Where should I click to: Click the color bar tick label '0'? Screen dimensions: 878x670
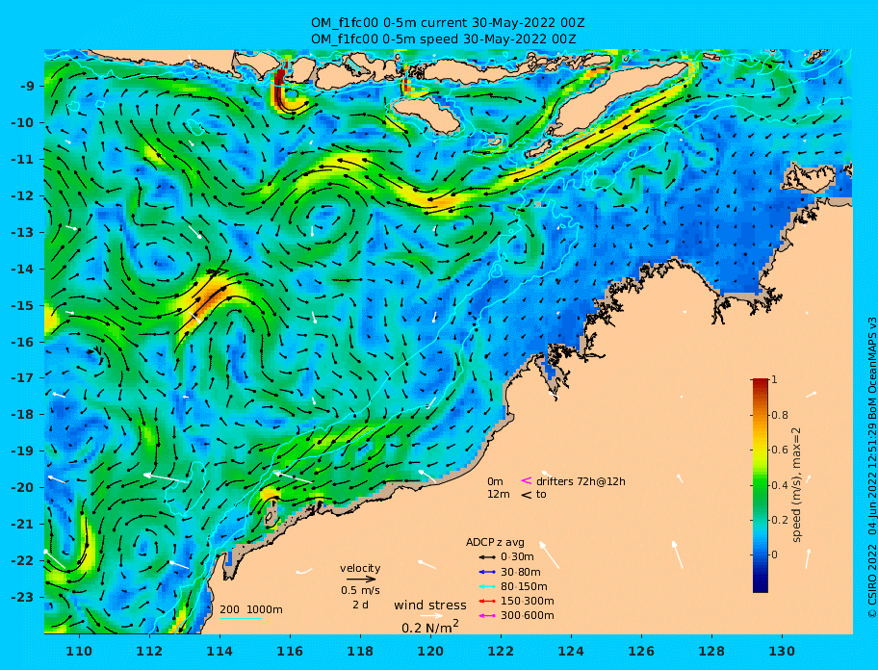(x=774, y=554)
